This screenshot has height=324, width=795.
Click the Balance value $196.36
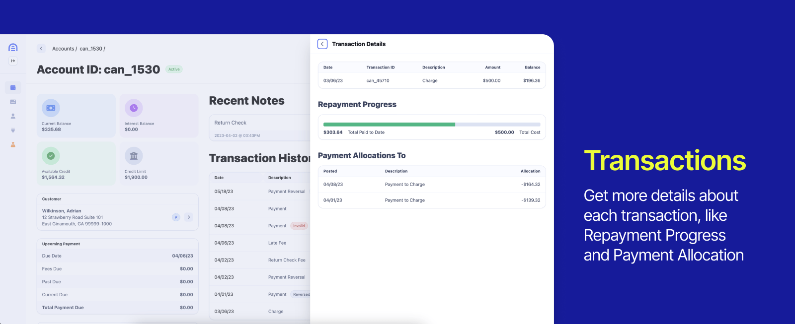click(532, 80)
